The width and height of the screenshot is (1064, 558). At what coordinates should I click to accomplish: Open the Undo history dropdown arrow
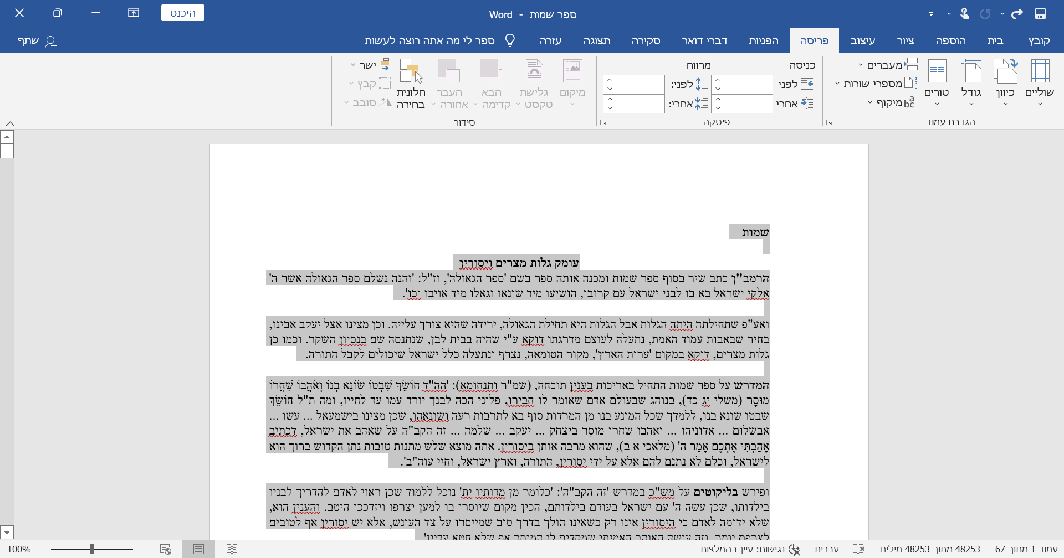click(x=1002, y=14)
